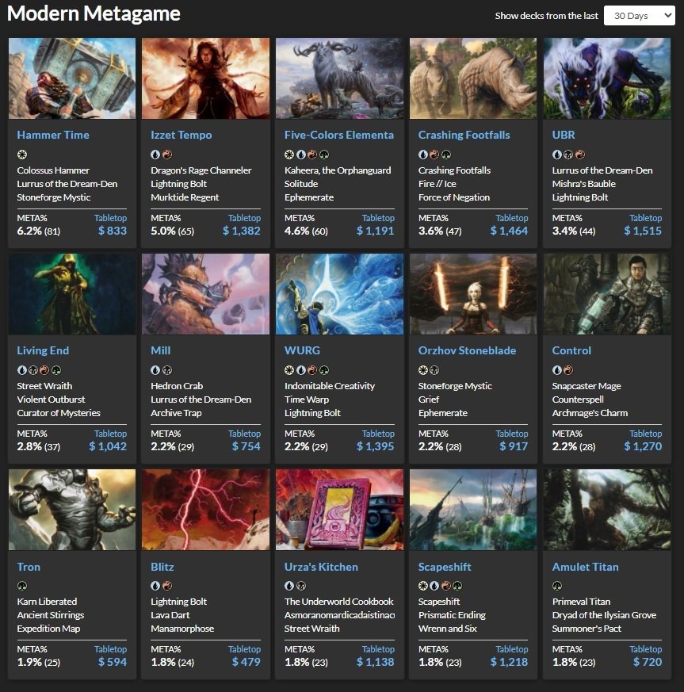The width and height of the screenshot is (684, 692).
Task: Click the Violent Outburst card name
Action: coord(51,400)
